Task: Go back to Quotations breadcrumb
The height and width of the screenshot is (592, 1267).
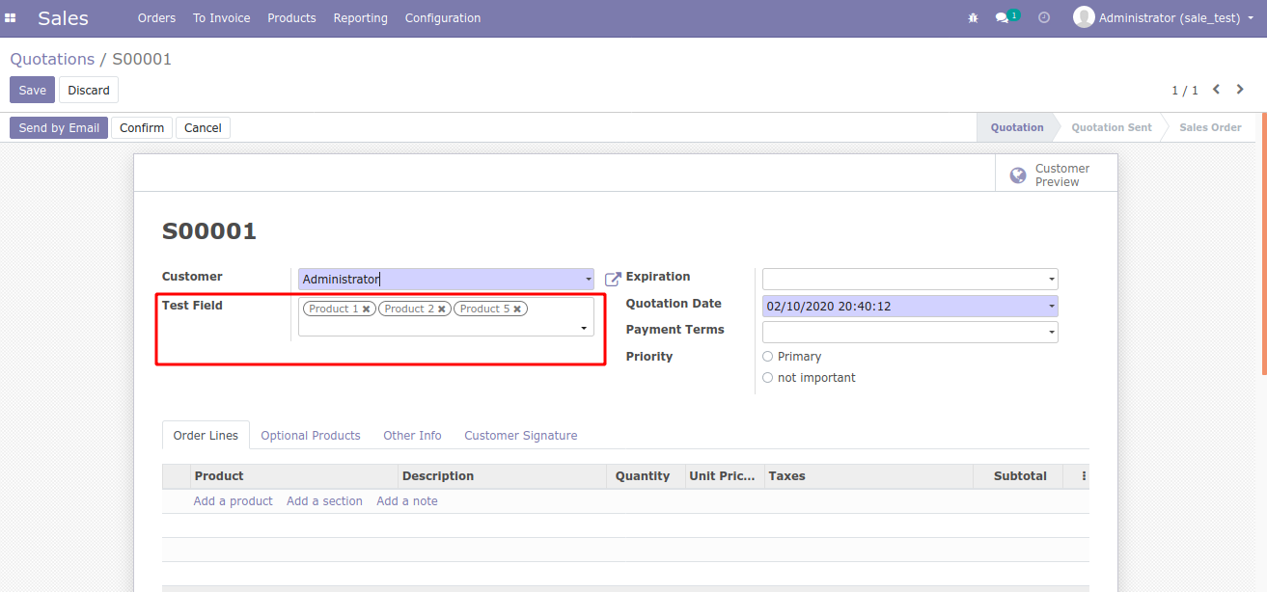Action: (x=52, y=59)
